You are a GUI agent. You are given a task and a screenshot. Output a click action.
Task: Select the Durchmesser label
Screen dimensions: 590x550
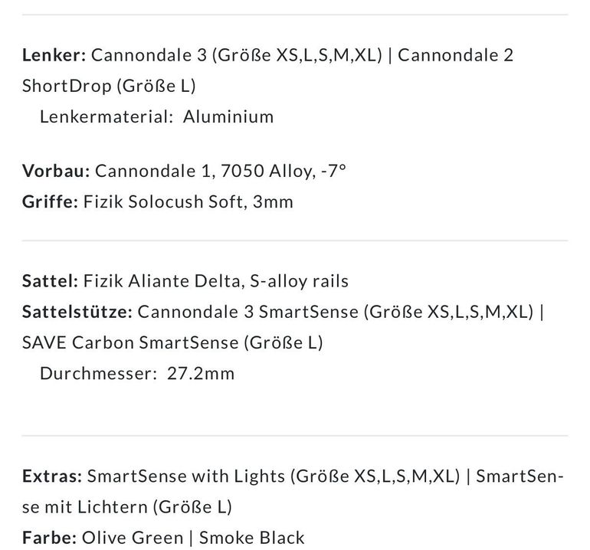98,374
